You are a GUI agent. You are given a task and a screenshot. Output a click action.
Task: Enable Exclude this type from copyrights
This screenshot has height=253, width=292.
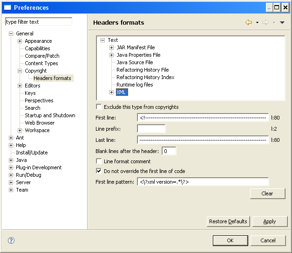(x=99, y=107)
